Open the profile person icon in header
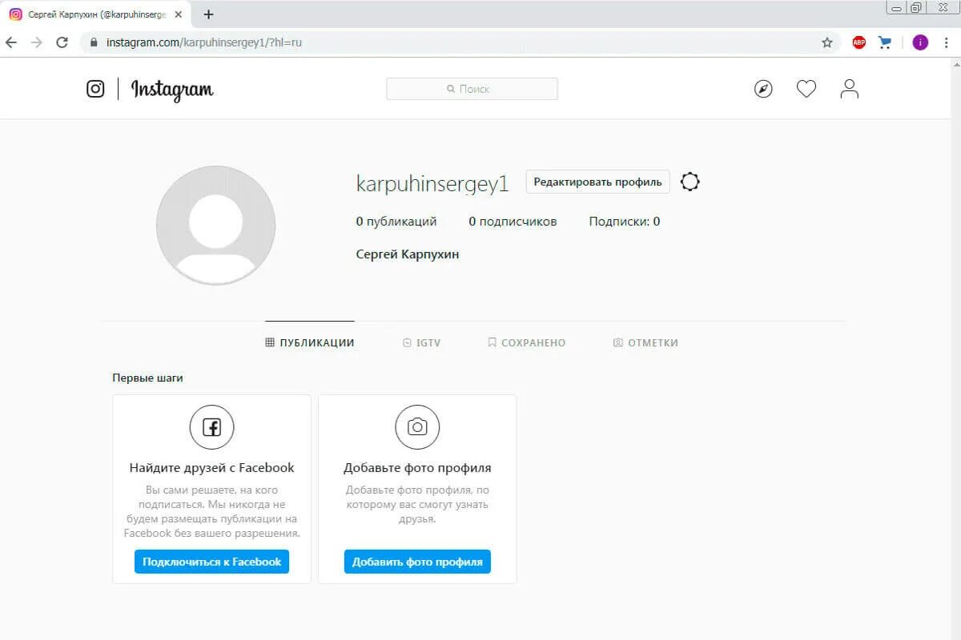Screen dimensions: 961x640 click(850, 89)
